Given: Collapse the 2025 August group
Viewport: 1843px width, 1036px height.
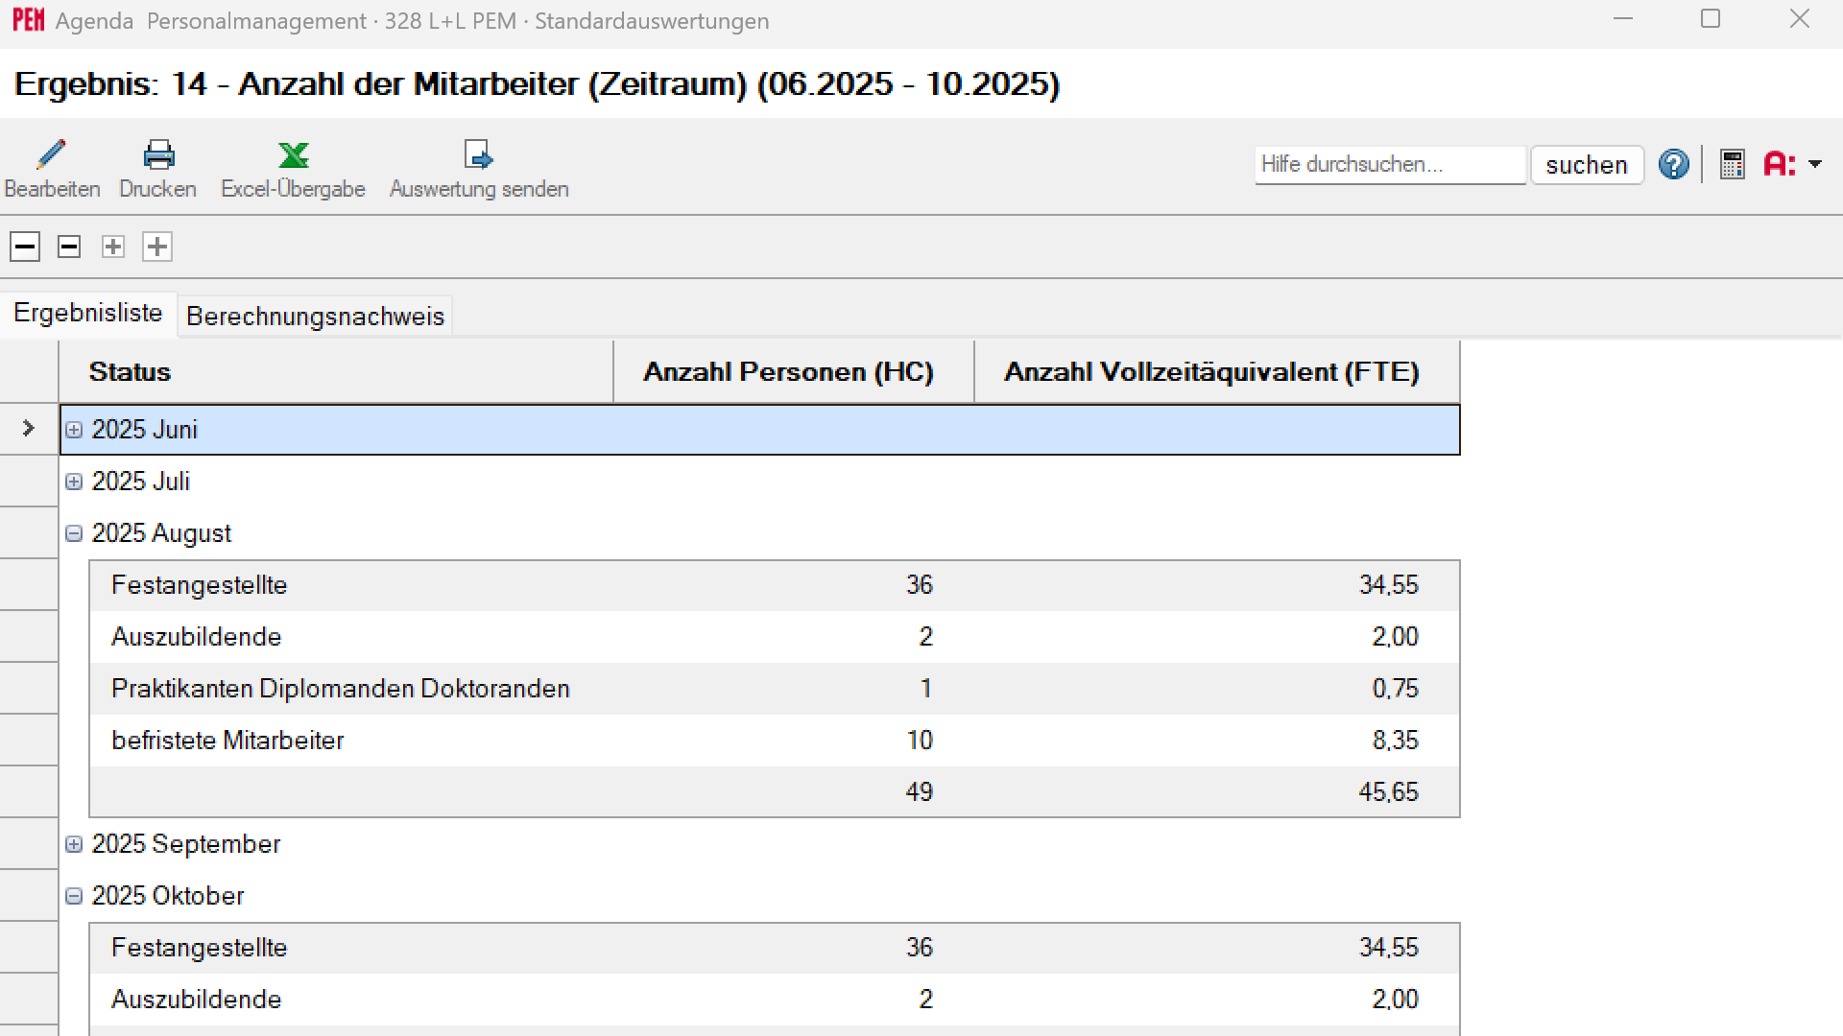Looking at the screenshot, I should tap(74, 533).
